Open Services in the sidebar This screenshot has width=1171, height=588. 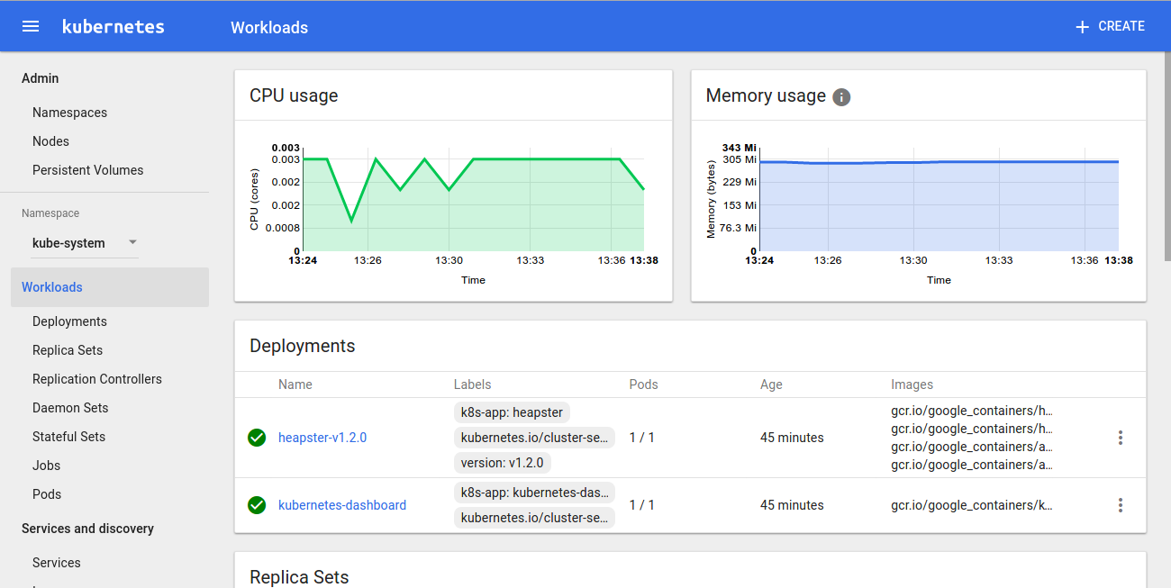click(x=57, y=563)
